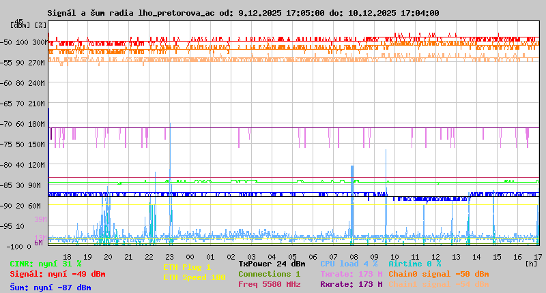Click the pink '13M' axis marker

click(x=40, y=237)
